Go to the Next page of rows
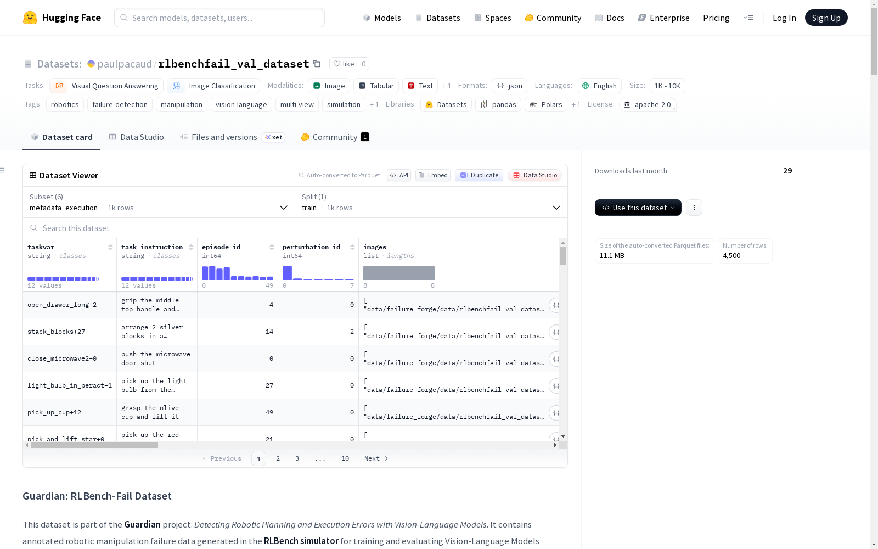Viewport: 878px width, 549px height. [376, 458]
